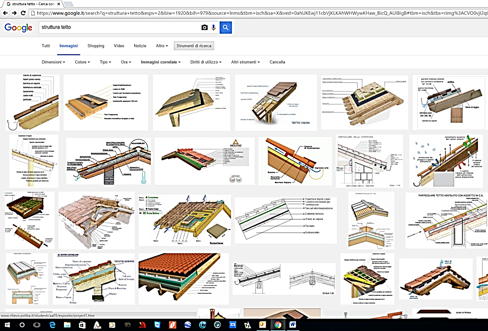
Task: Open the 'Lastre in OSB' layered roof image
Action: point(106,103)
